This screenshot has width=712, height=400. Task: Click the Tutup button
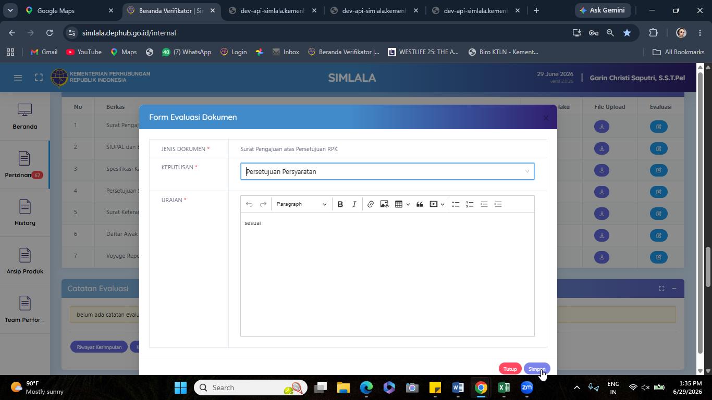510,369
